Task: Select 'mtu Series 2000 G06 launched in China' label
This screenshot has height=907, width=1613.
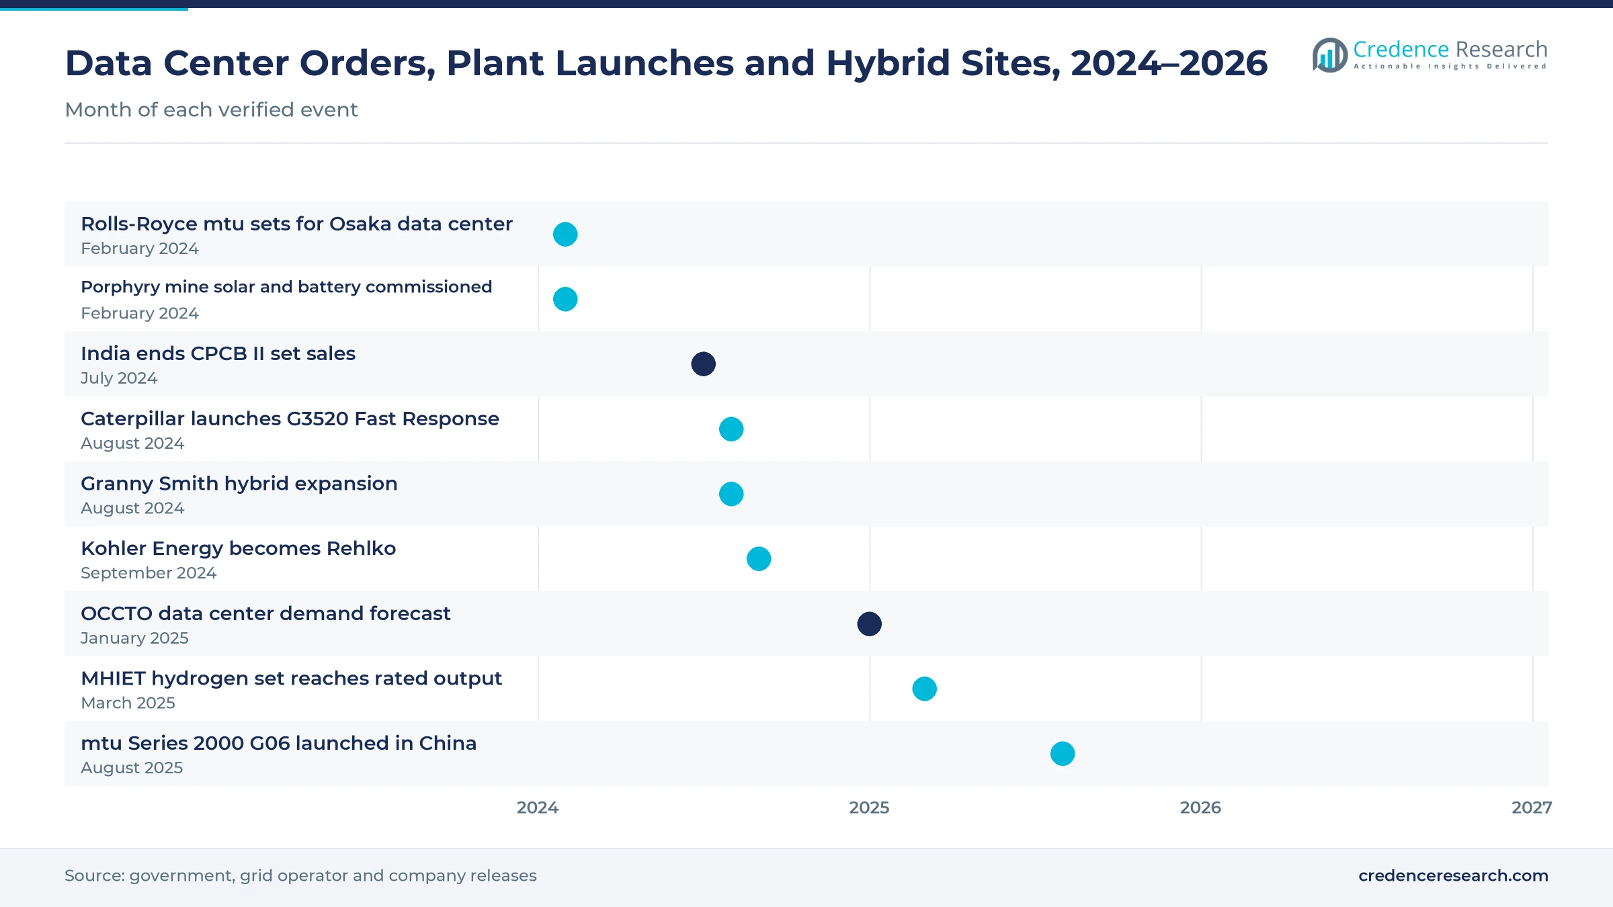Action: pos(278,743)
